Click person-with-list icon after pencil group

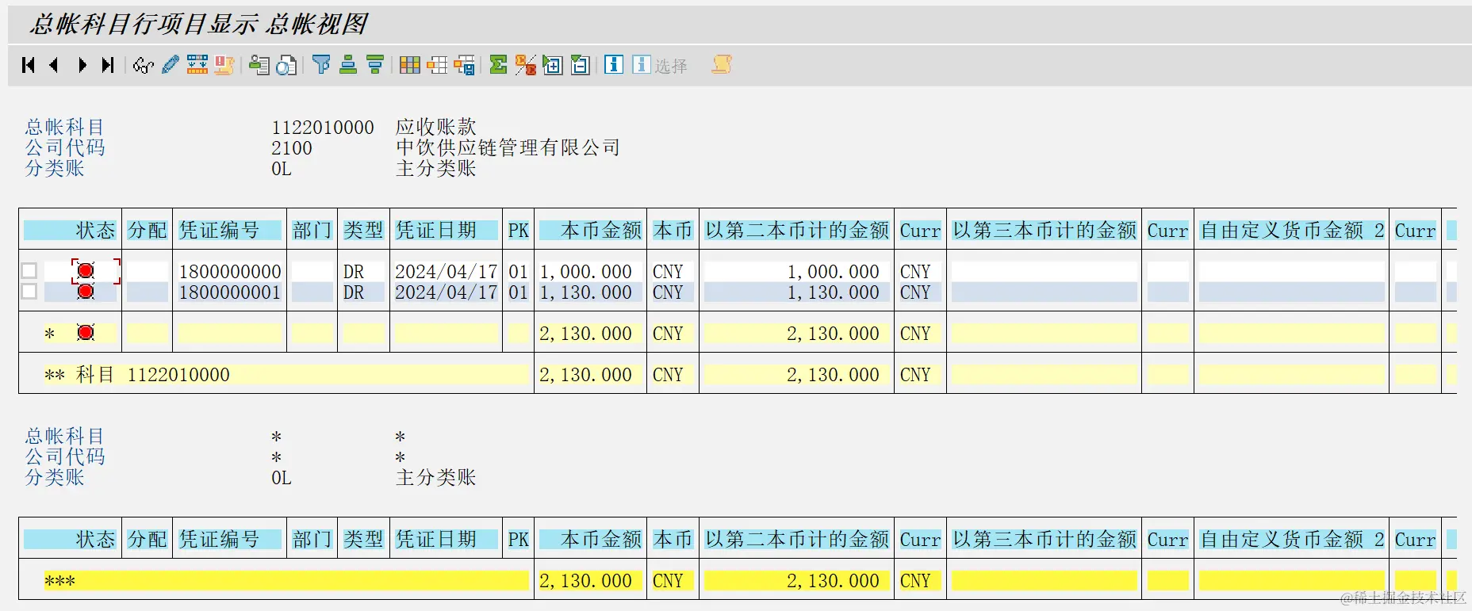point(259,65)
